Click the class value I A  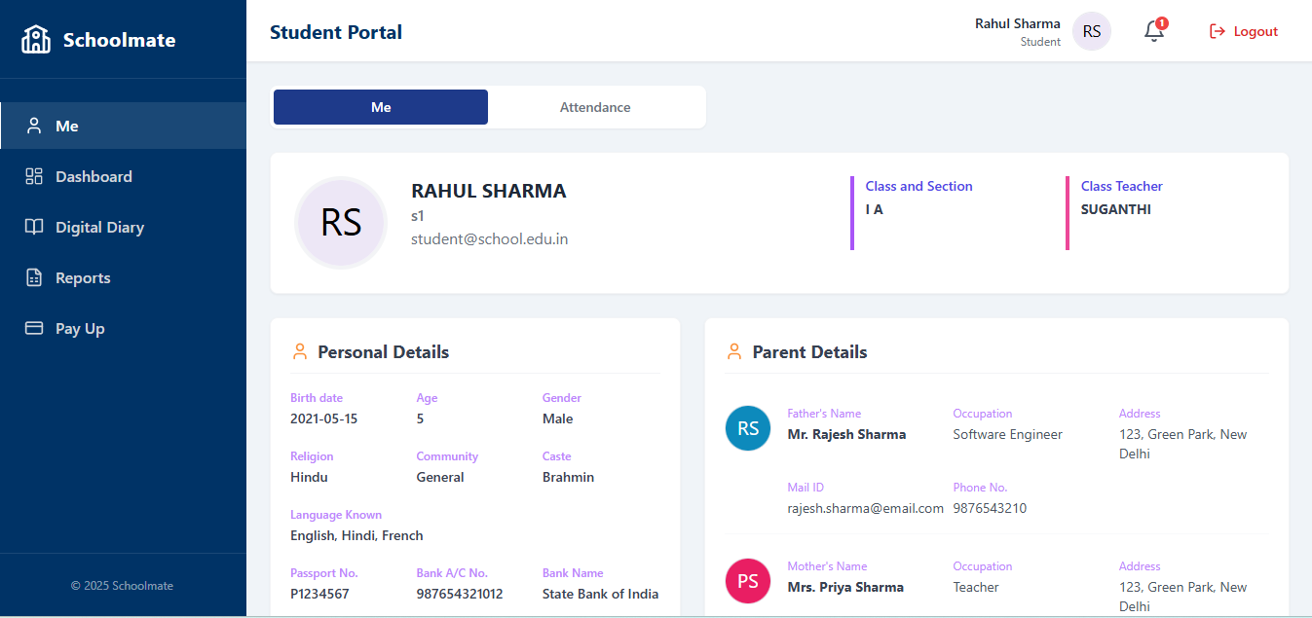[875, 209]
